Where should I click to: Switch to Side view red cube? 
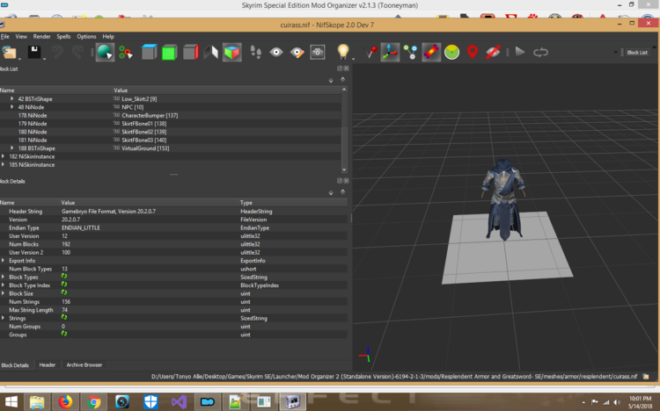pos(190,53)
